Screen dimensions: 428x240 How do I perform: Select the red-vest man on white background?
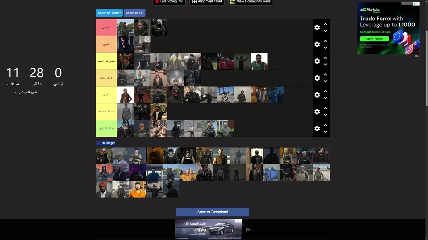click(x=125, y=95)
